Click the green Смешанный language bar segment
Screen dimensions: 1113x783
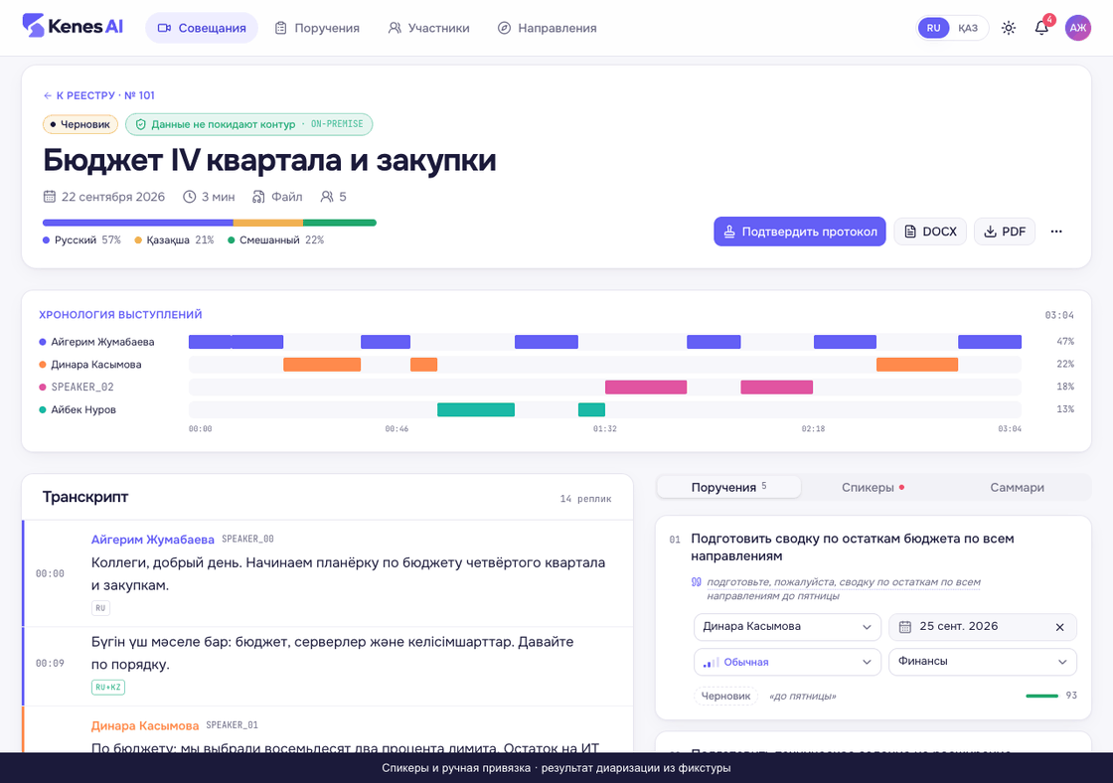tap(340, 223)
